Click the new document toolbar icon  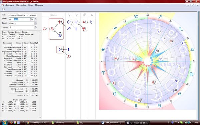[3, 9]
